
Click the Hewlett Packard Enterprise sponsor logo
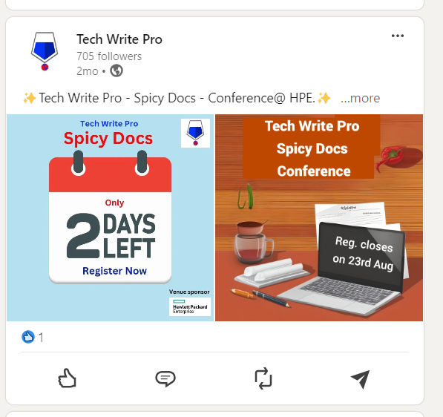pyautogui.click(x=190, y=307)
